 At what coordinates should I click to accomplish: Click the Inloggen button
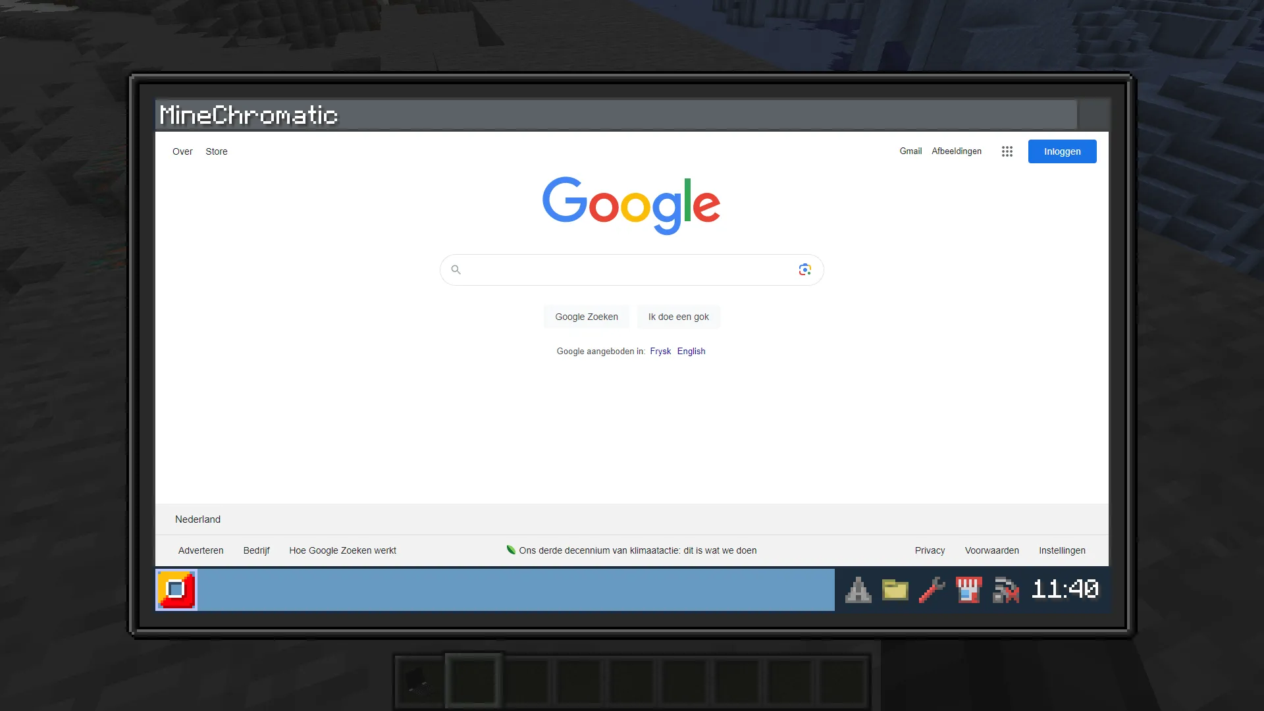click(x=1062, y=151)
